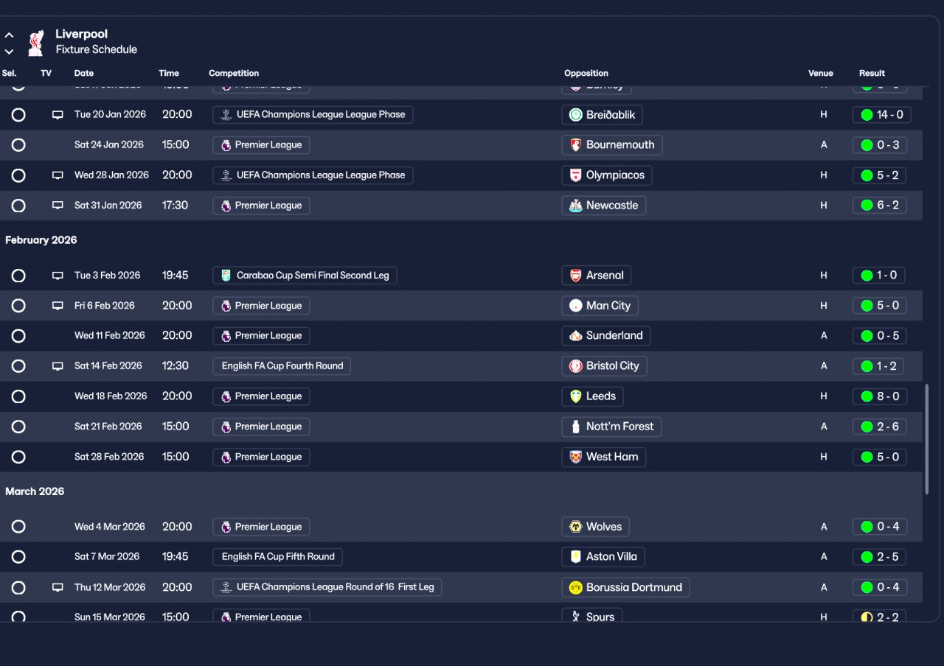Screen dimensions: 944x666
Task: Click the TV icon on Borussia Dortmund fixture
Action: [x=58, y=588]
